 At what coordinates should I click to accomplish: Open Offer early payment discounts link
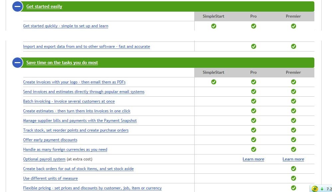tap(50, 140)
